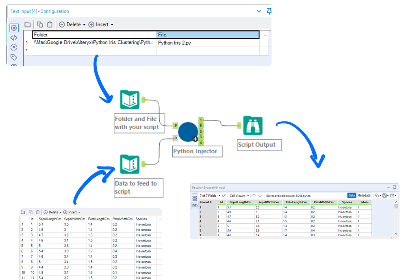Click output anchor of the data Text Input tool
This screenshot has width=406, height=280.
click(143, 164)
